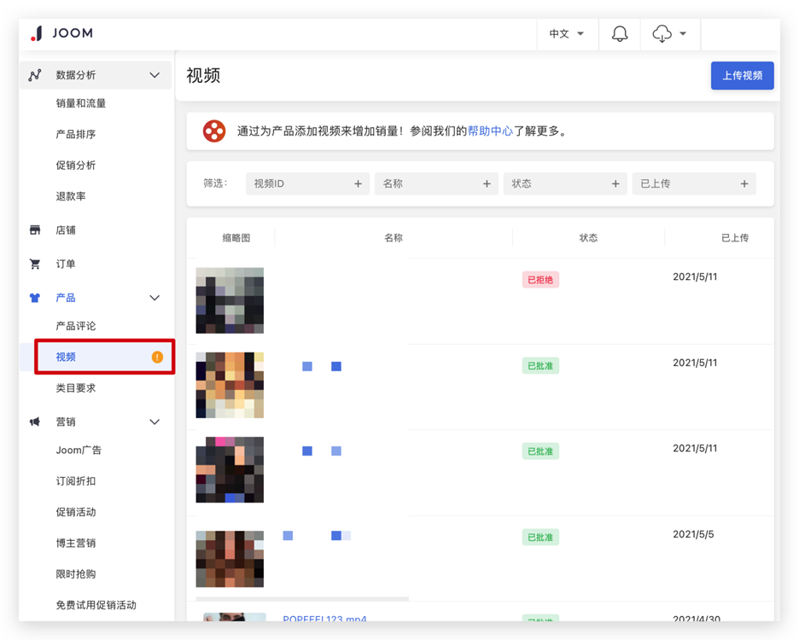The image size is (799, 640).
Task: Click the 缩略图 column header
Action: [236, 238]
